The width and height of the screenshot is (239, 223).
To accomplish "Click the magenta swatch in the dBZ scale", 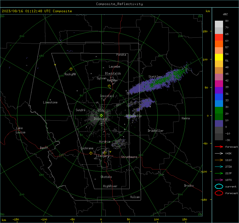I will tap(219, 84).
